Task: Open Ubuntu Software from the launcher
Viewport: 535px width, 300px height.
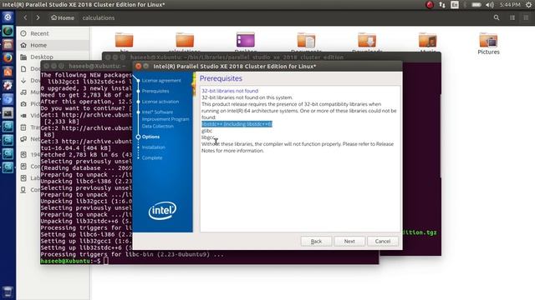Action: pyautogui.click(x=8, y=72)
